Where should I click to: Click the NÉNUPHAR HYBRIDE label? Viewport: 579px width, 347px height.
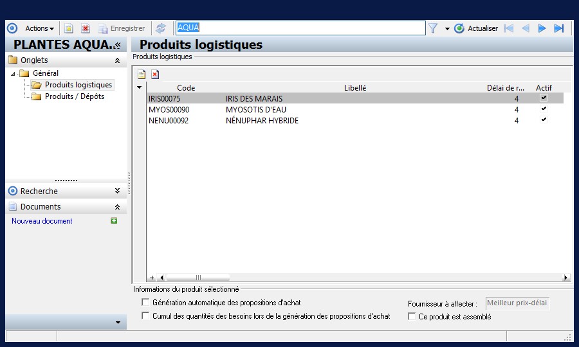[262, 121]
